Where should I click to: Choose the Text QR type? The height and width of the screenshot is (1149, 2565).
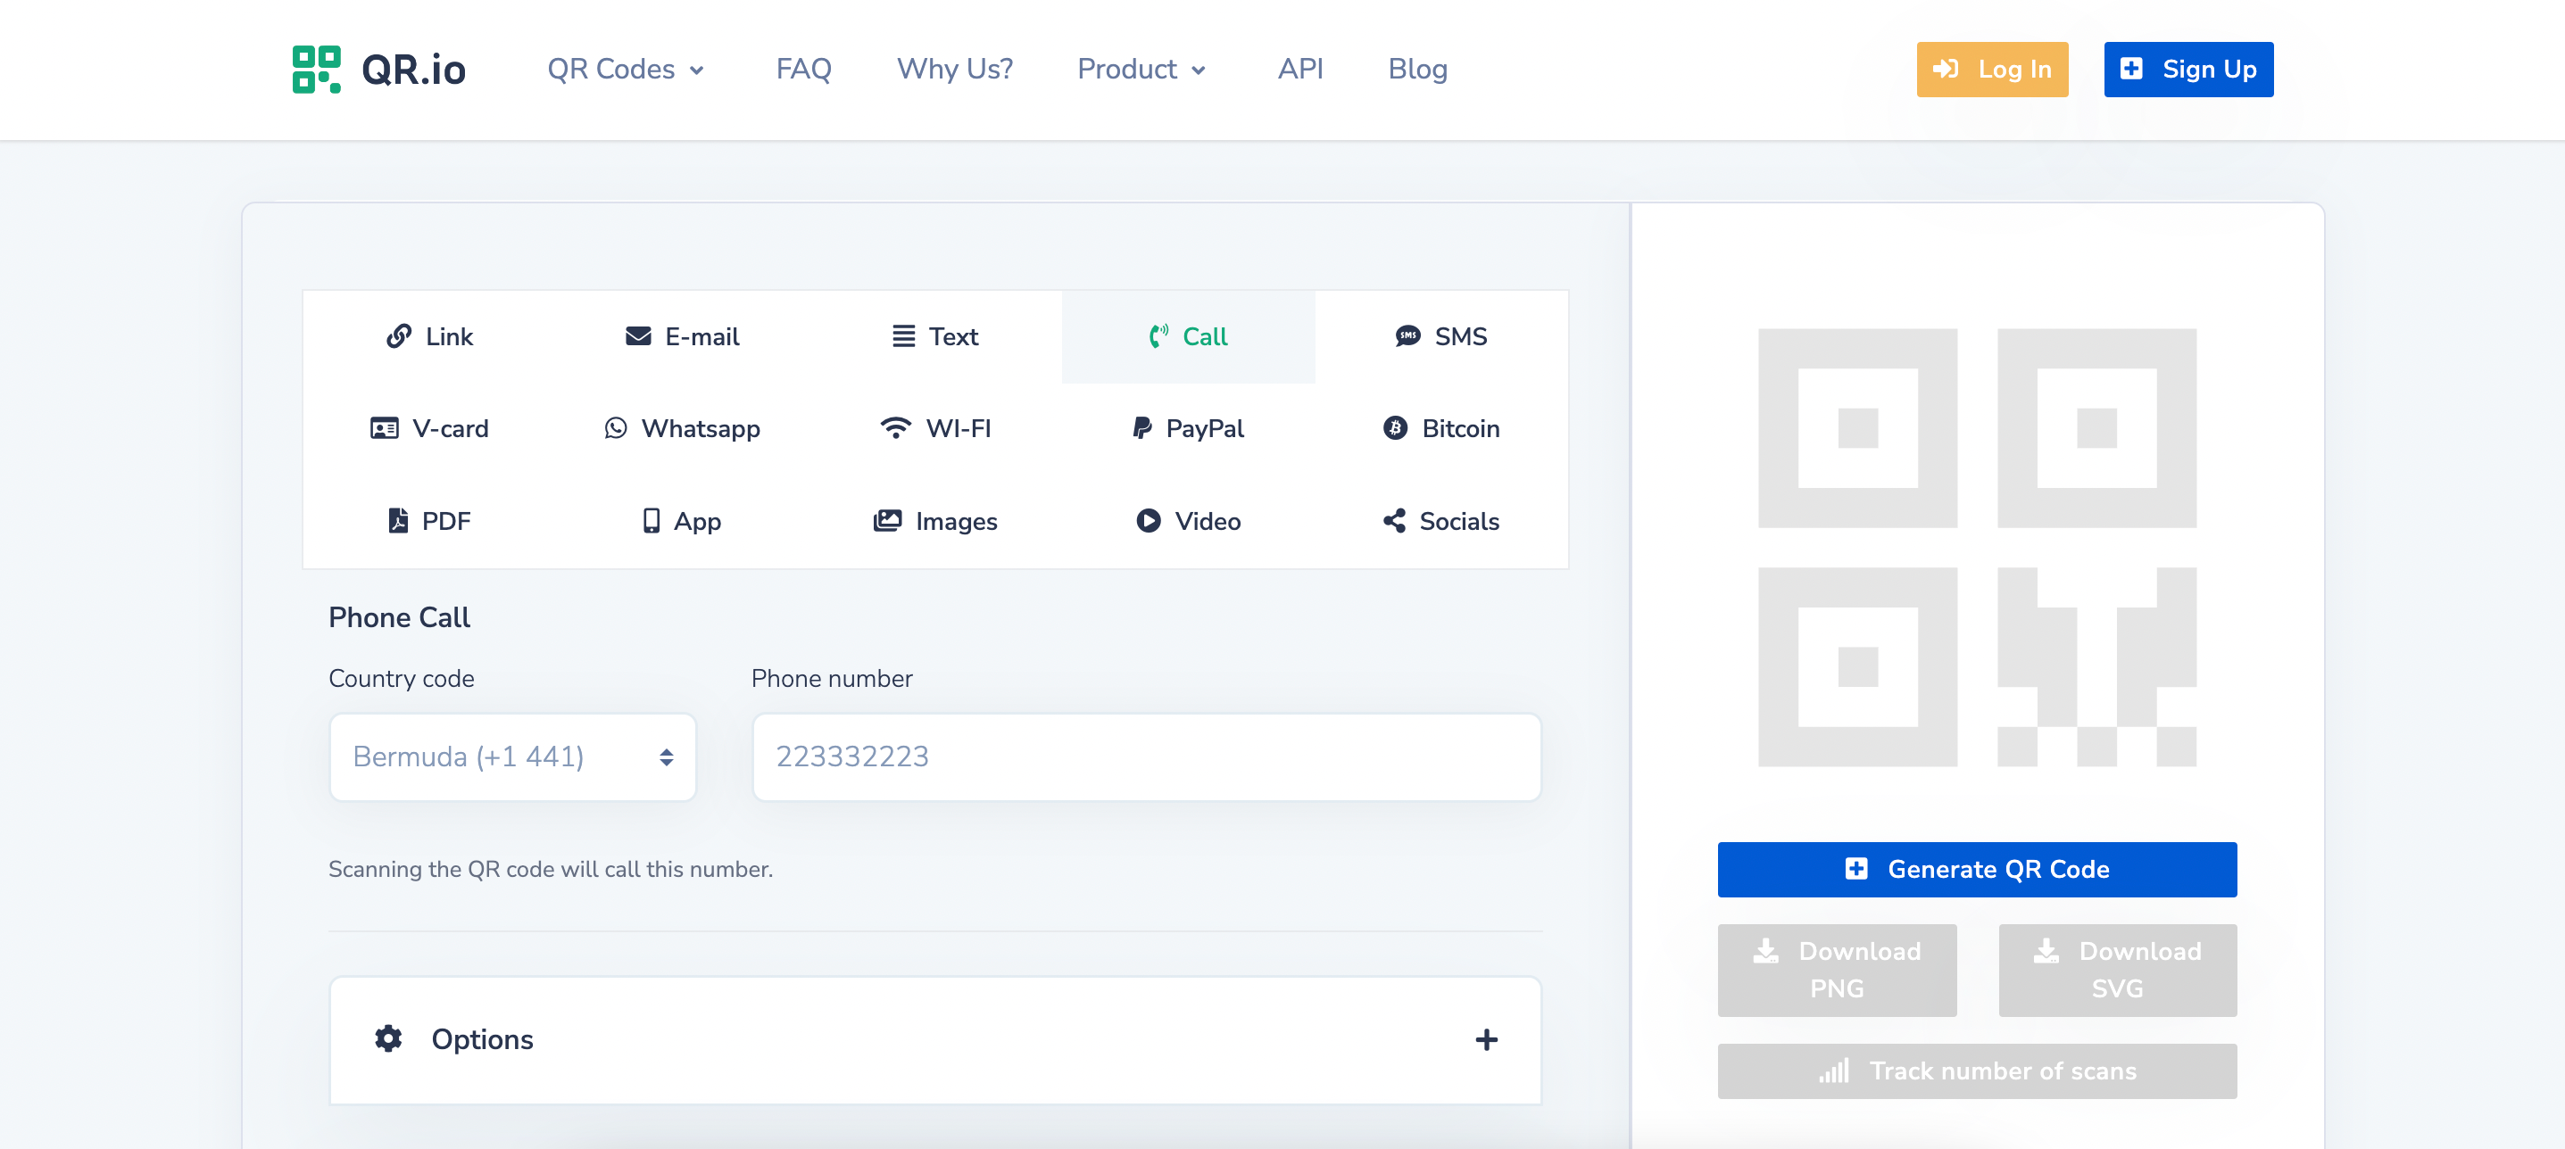[x=935, y=336]
